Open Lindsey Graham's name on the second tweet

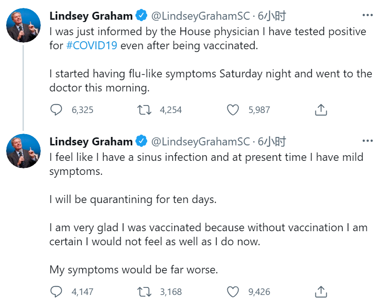click(91, 141)
